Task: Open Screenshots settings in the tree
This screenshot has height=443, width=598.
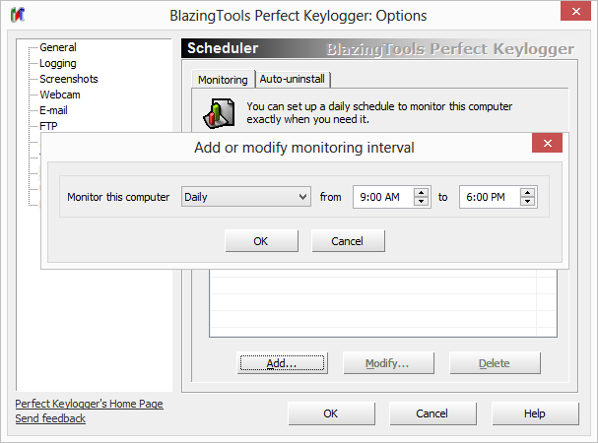Action: (69, 79)
